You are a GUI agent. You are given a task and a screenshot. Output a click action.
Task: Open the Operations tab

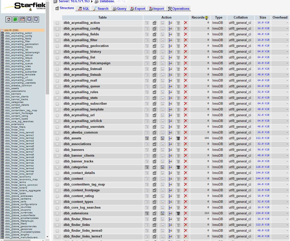(x=179, y=9)
